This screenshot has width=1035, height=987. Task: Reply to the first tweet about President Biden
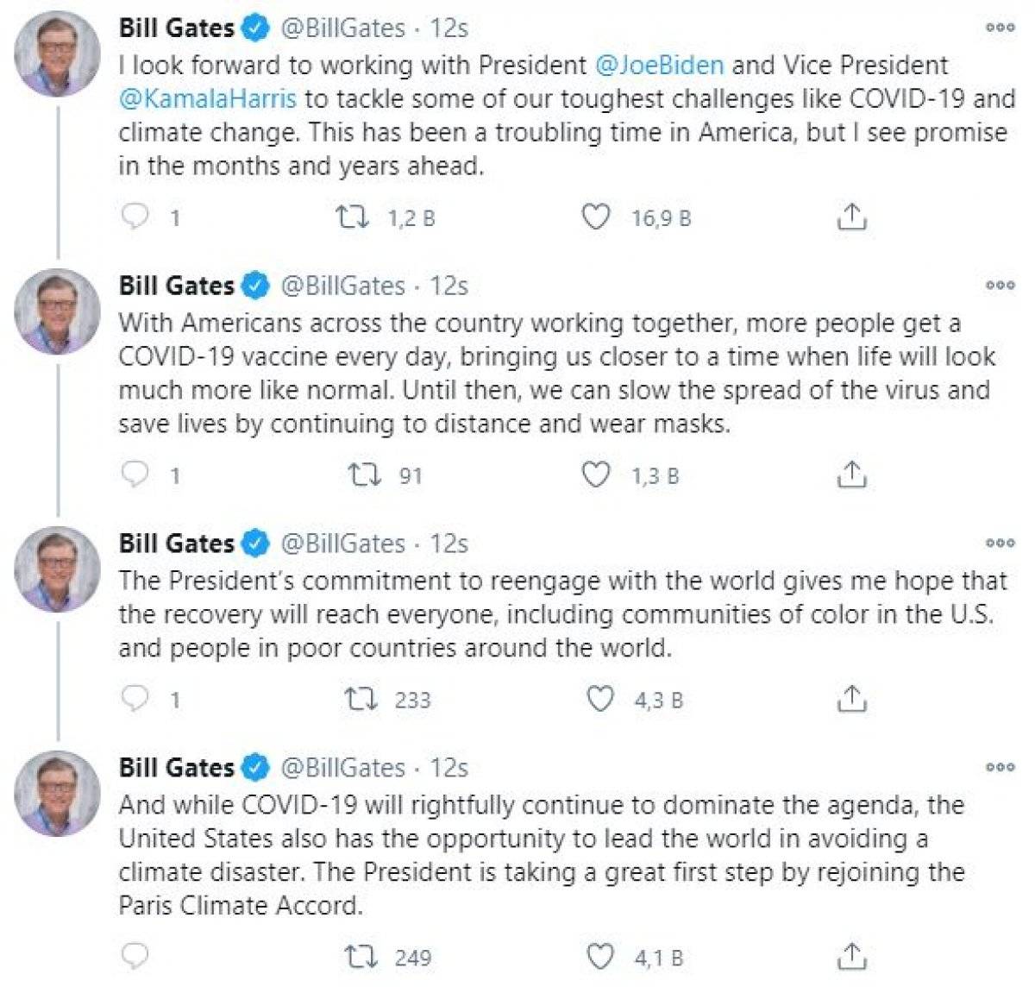(136, 217)
